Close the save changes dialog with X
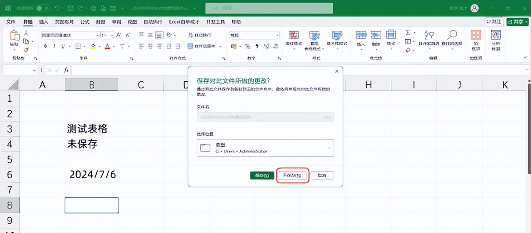The height and width of the screenshot is (233, 531). [337, 71]
